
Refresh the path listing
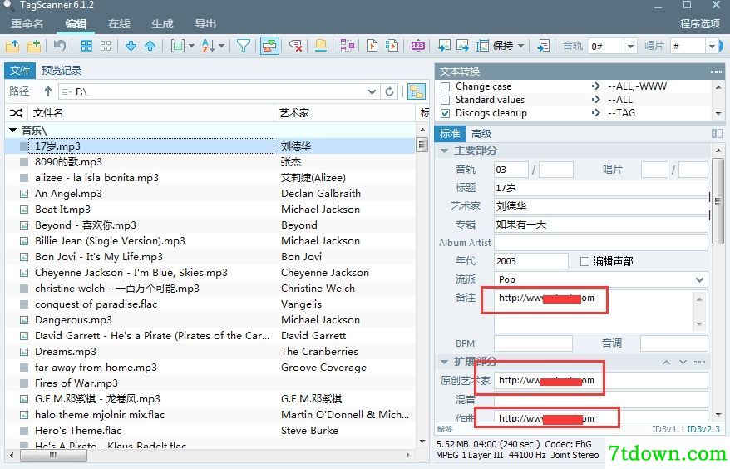coord(389,91)
